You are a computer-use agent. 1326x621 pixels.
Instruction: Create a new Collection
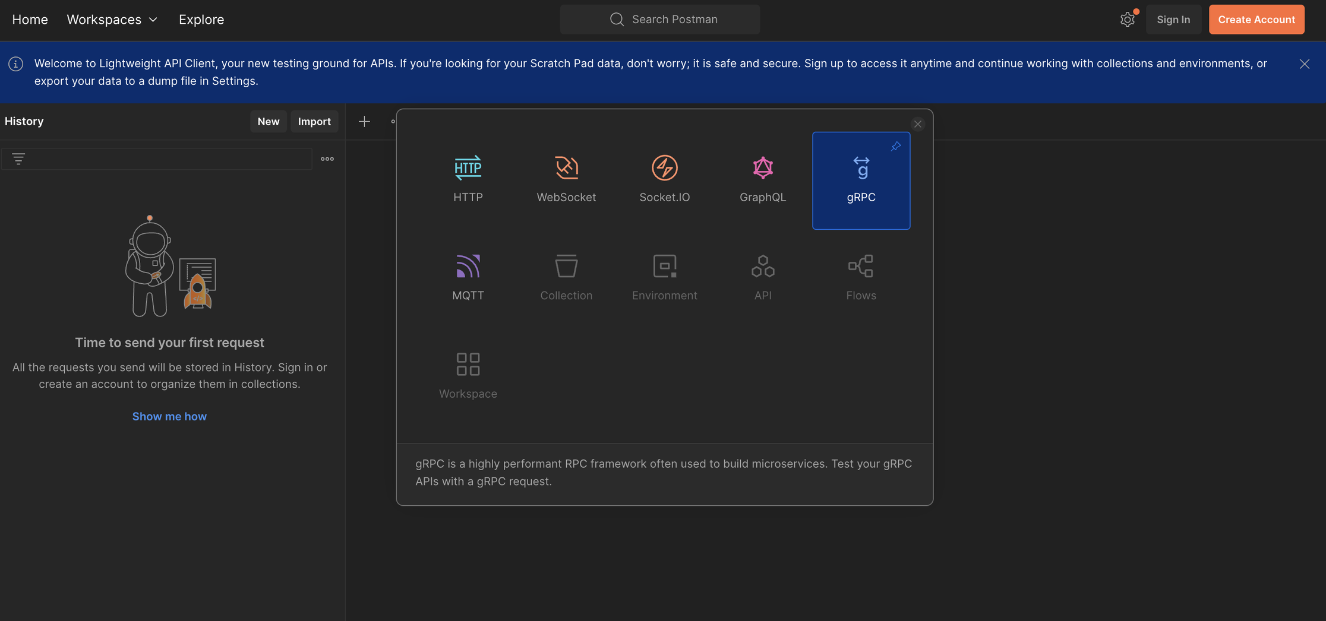click(x=566, y=276)
